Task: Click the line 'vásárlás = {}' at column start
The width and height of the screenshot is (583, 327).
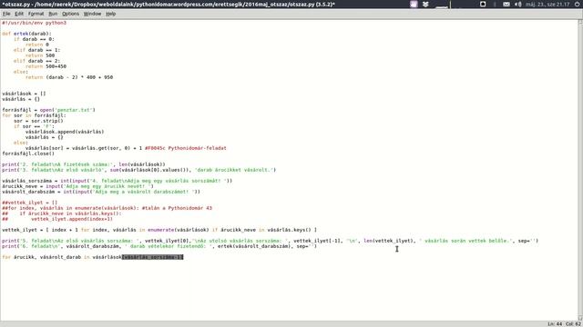Action: [21, 99]
